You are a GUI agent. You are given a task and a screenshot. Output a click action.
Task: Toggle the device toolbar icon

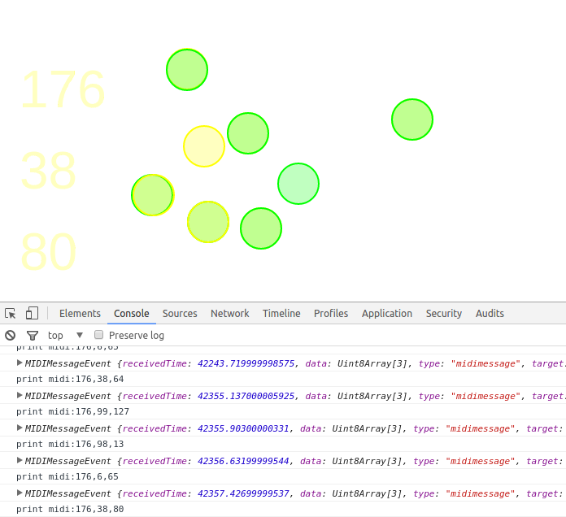[32, 314]
